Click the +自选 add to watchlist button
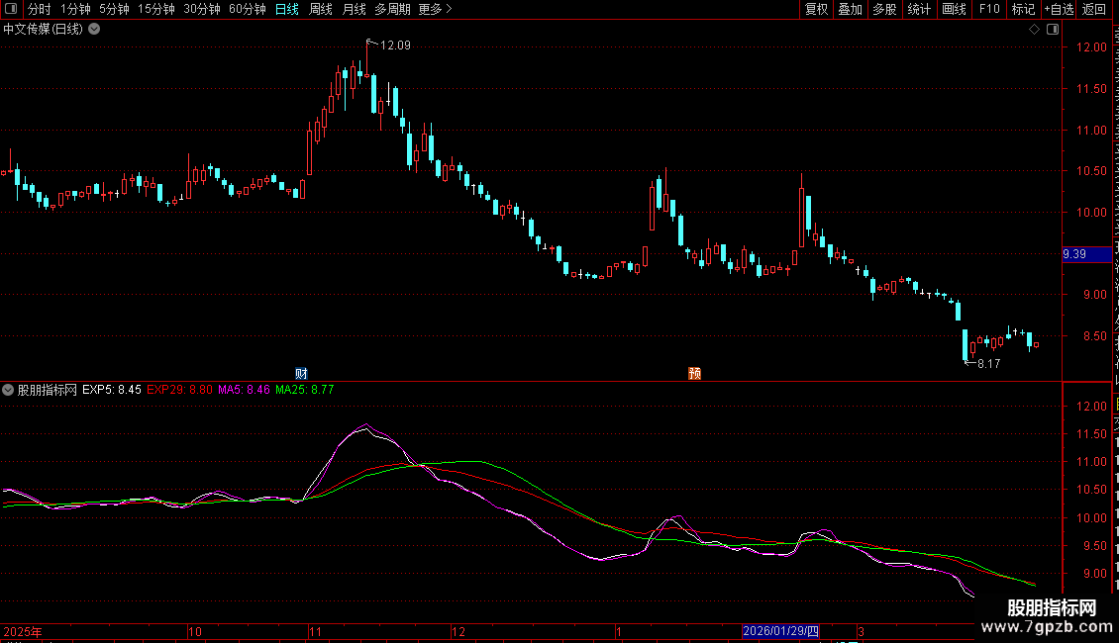This screenshot has width=1119, height=643. click(1059, 9)
